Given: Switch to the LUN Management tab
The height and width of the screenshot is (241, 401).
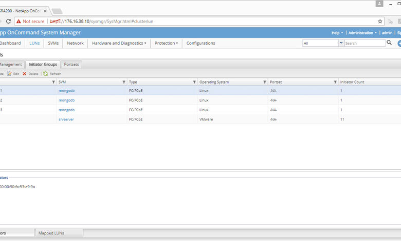Looking at the screenshot, I should [11, 64].
